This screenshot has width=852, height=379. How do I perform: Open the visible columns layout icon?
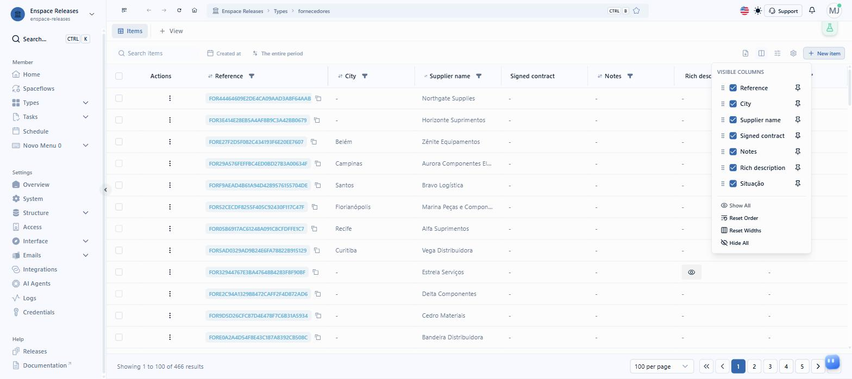click(761, 53)
